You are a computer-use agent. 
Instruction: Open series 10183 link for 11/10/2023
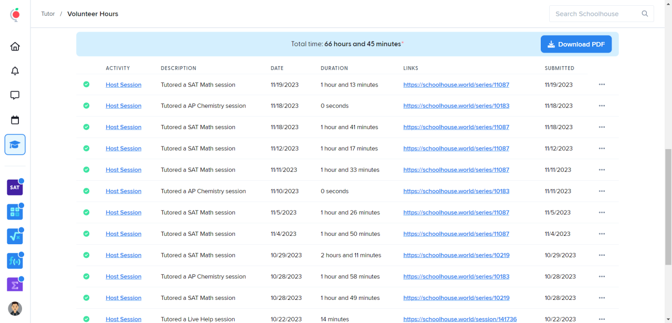click(x=456, y=191)
